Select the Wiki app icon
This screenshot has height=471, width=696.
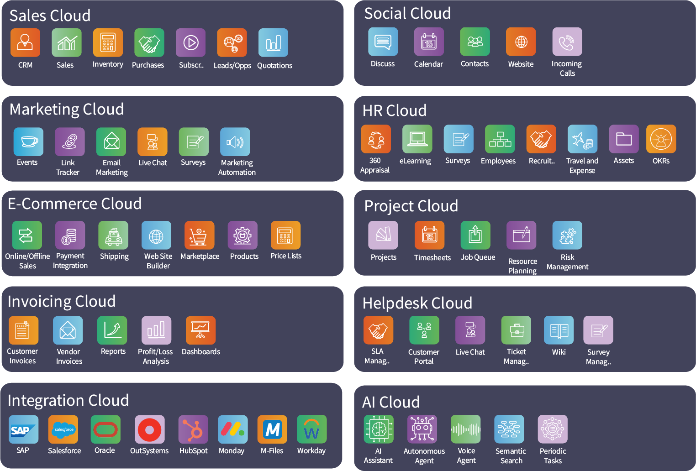(559, 330)
